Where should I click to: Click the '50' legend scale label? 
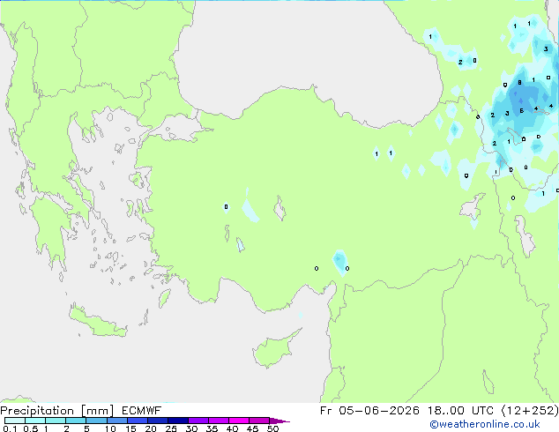pos(272,428)
